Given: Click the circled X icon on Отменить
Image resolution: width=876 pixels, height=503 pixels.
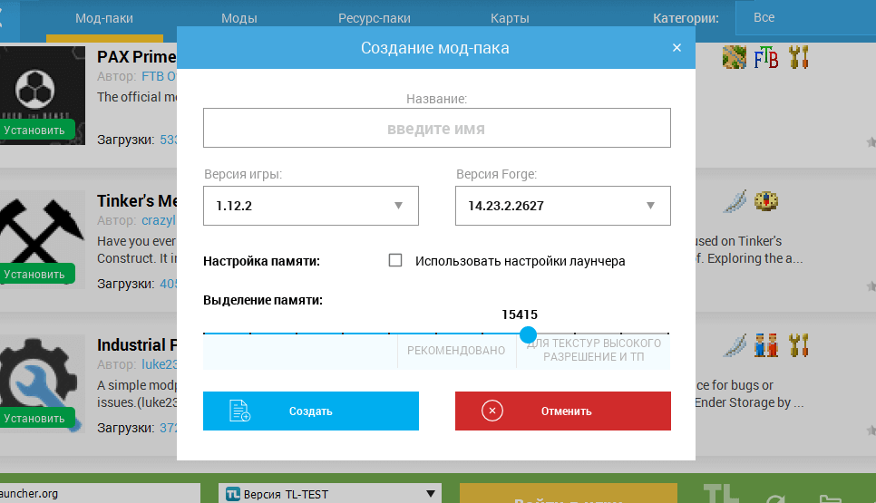Looking at the screenshot, I should [x=492, y=411].
